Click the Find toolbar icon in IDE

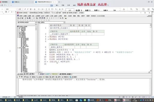37,18
